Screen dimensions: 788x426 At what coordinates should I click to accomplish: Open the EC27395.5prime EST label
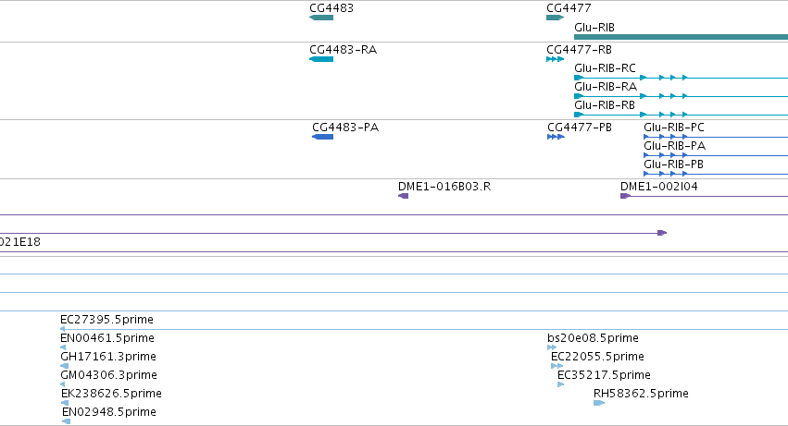click(106, 320)
